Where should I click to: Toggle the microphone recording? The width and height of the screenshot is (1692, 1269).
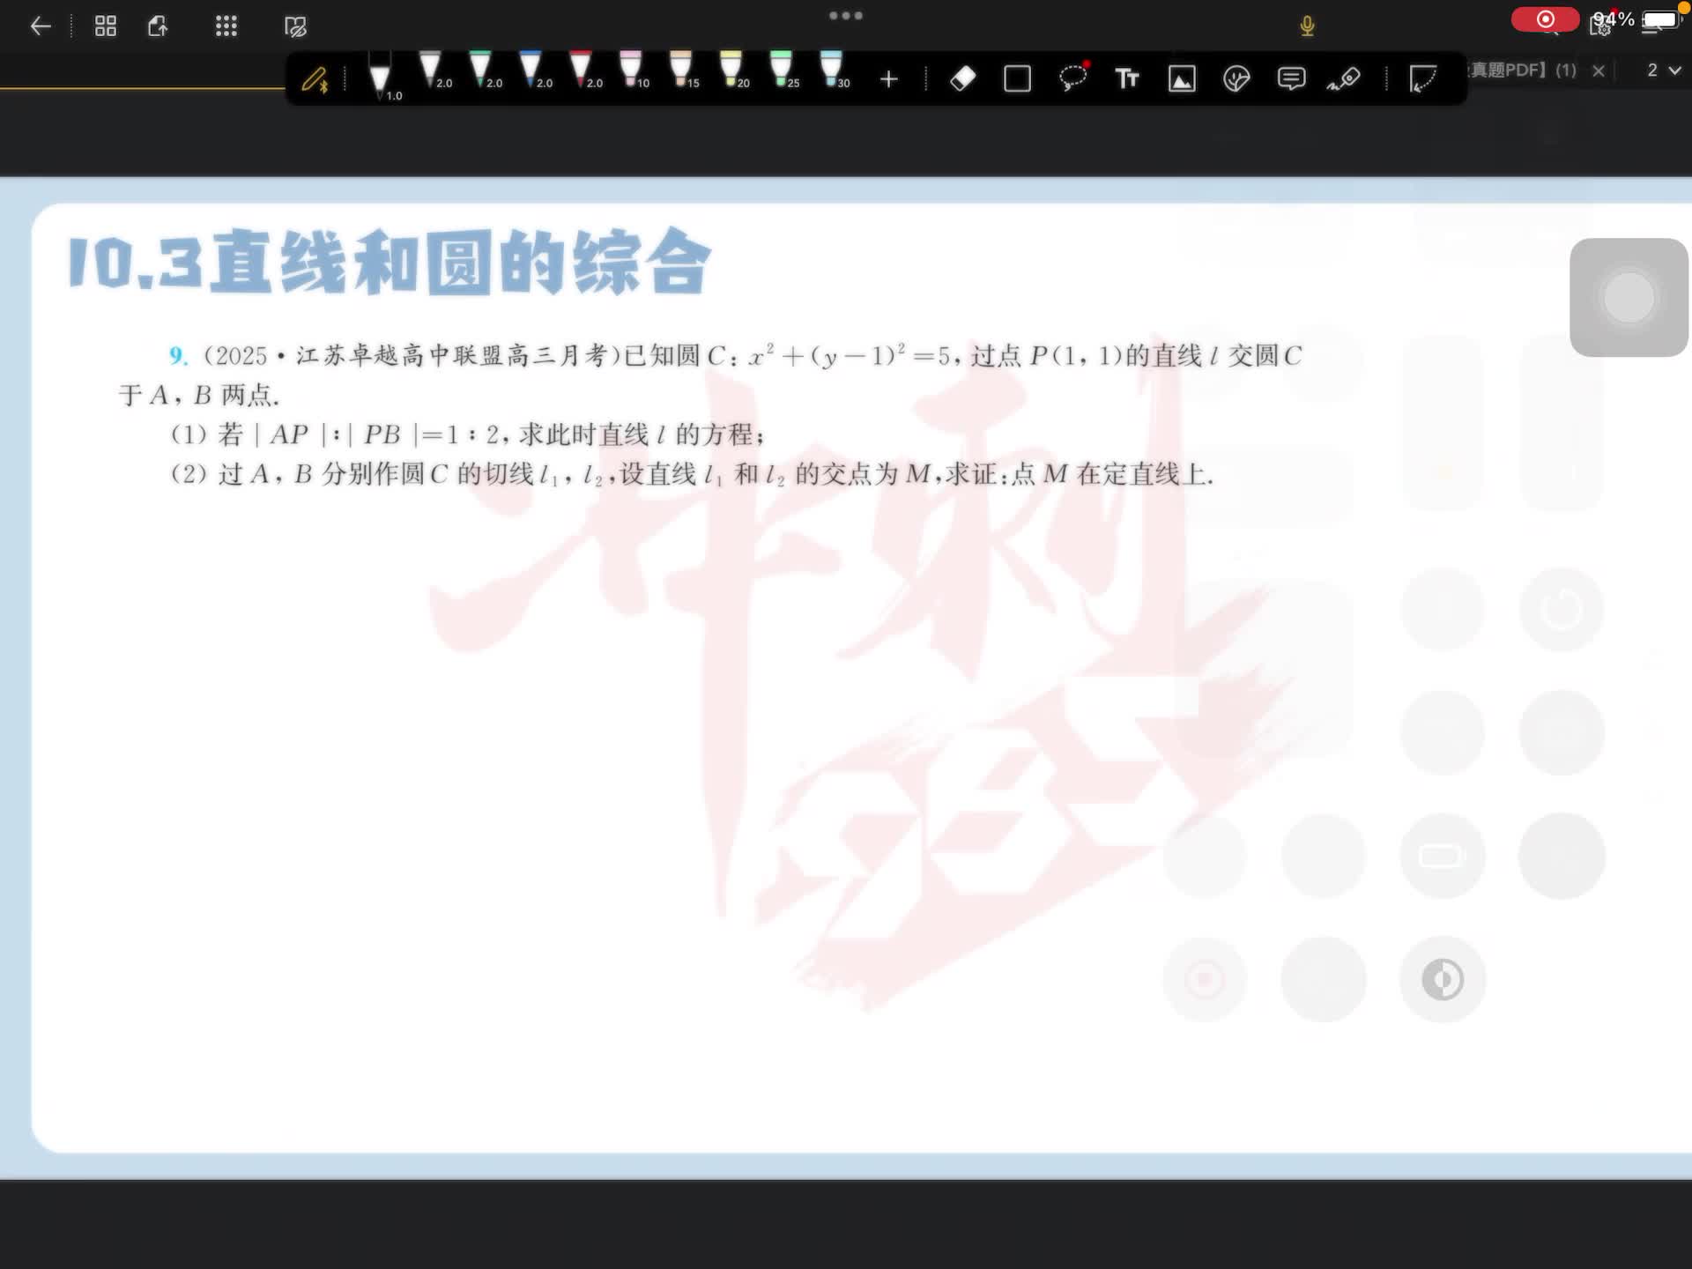(x=1307, y=26)
